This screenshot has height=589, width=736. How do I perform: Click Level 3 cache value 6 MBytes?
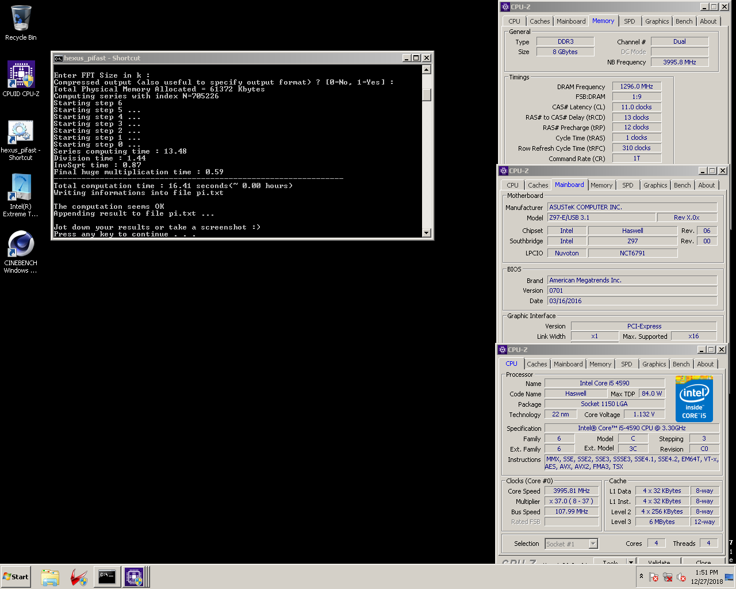tap(662, 522)
